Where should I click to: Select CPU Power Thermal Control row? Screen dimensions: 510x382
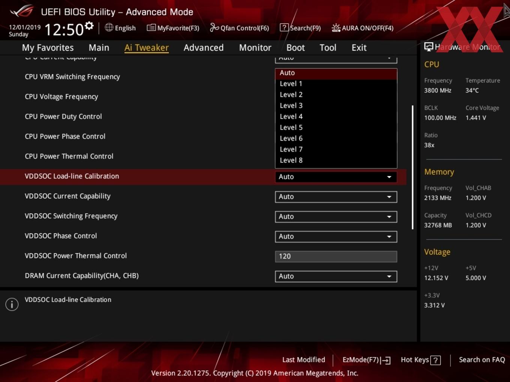[69, 156]
